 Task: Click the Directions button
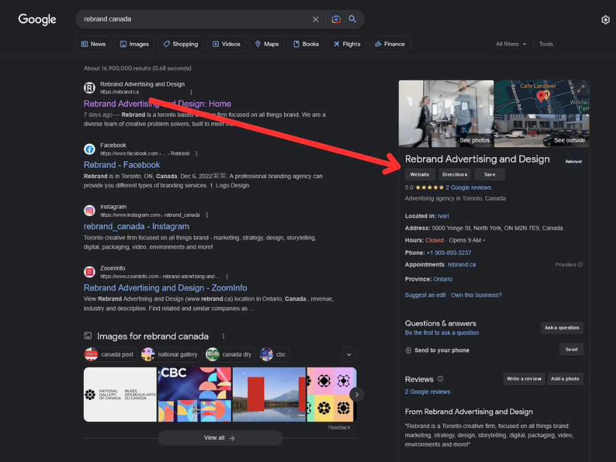pos(455,174)
